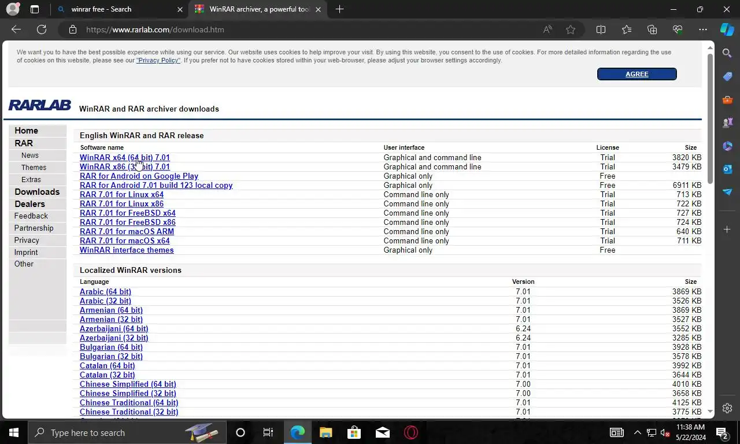Open News in the sidebar menu
Image resolution: width=740 pixels, height=444 pixels.
point(30,156)
